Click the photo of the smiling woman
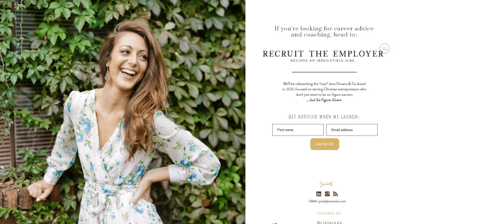Screen dimensions: 486x224 pyautogui.click(x=123, y=112)
